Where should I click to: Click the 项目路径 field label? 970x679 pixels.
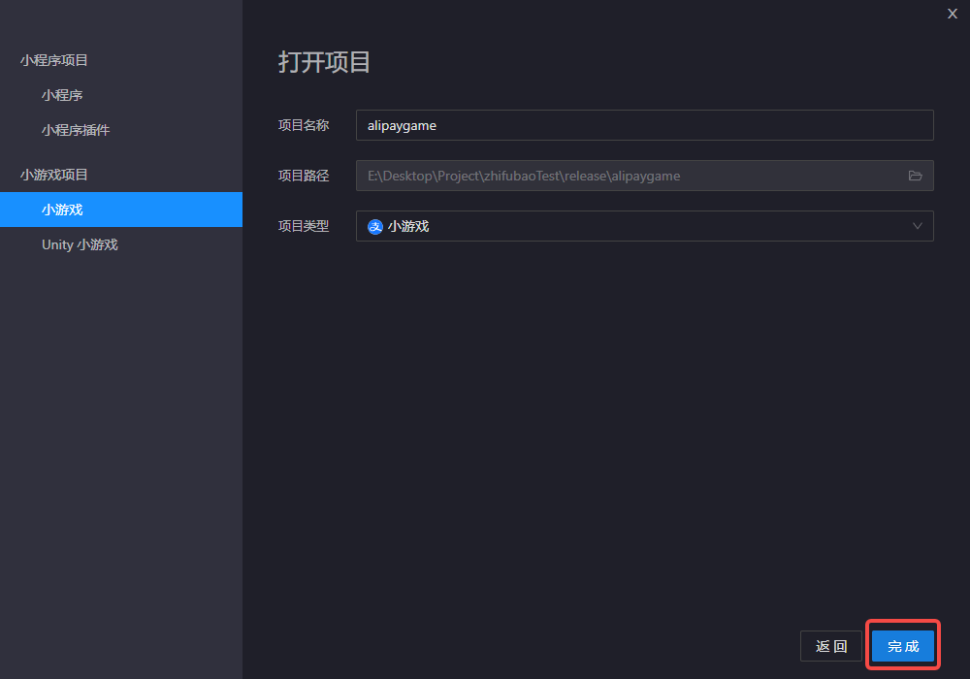[304, 176]
